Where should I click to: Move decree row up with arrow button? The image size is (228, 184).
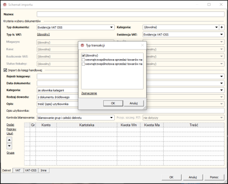pyautogui.click(x=9, y=140)
